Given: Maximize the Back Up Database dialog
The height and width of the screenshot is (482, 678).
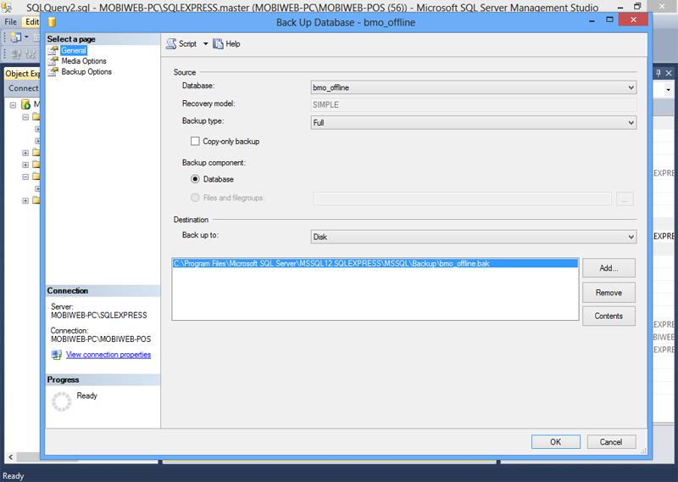Looking at the screenshot, I should click(609, 20).
